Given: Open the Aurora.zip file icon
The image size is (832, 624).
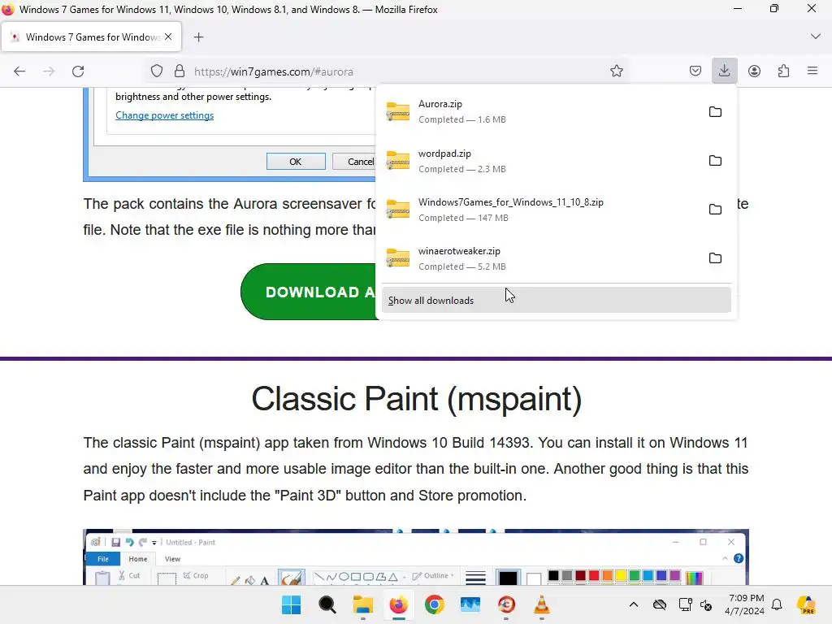Looking at the screenshot, I should tap(398, 111).
